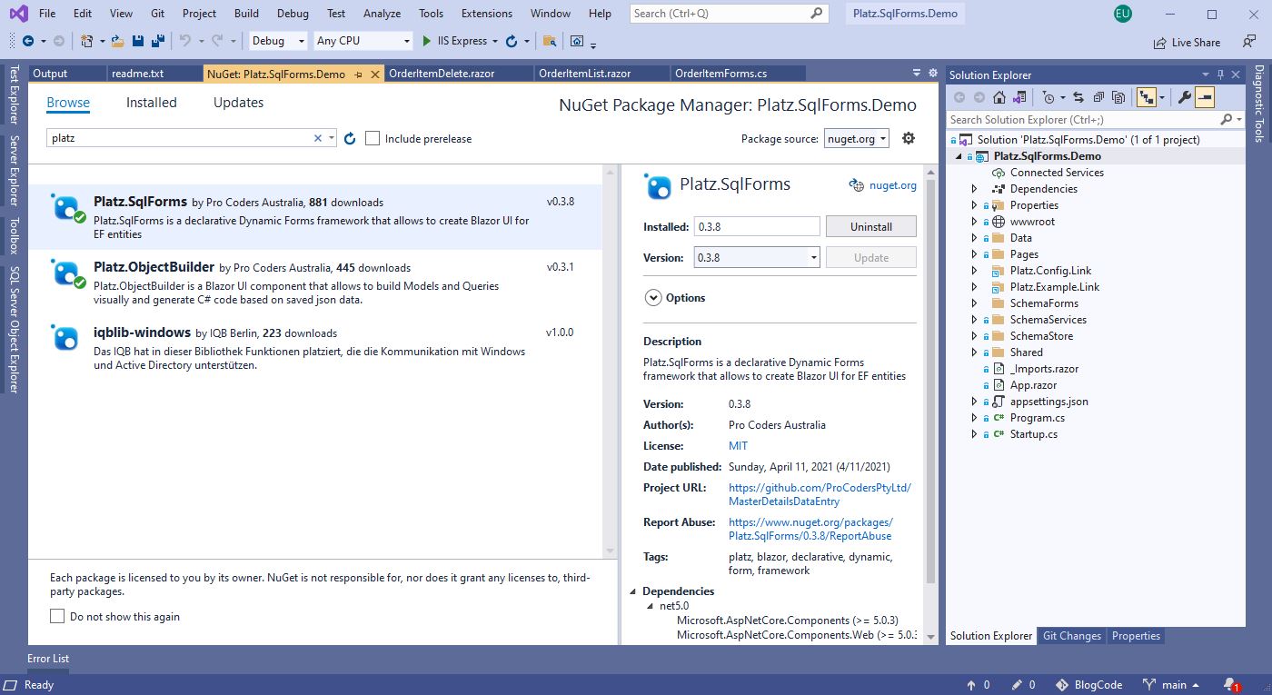The image size is (1272, 695).
Task: Open the Build menu
Action: pos(246,14)
